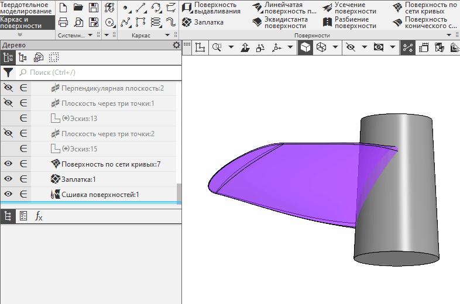Open the fx variables tab

(39, 216)
